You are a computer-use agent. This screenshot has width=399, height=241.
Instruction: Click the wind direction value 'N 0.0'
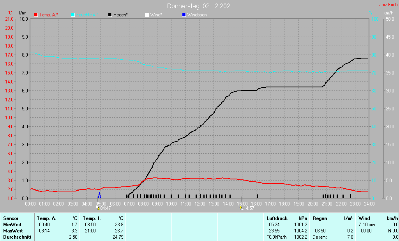tap(394, 231)
